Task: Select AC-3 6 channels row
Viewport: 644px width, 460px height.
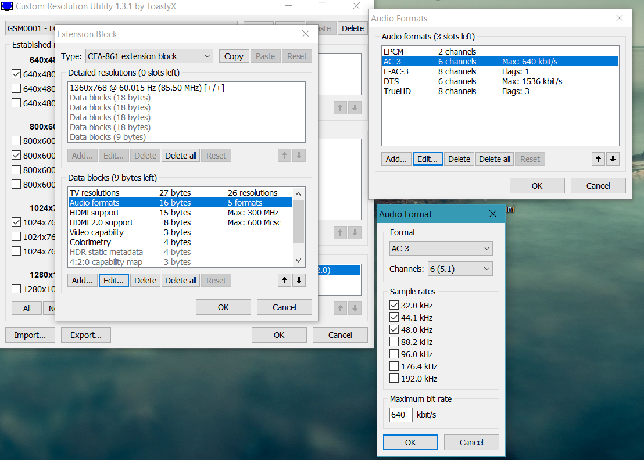Action: tap(500, 62)
